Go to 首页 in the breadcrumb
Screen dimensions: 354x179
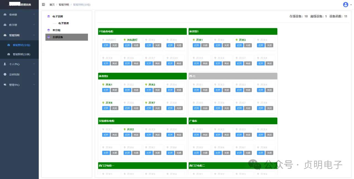tap(52, 5)
